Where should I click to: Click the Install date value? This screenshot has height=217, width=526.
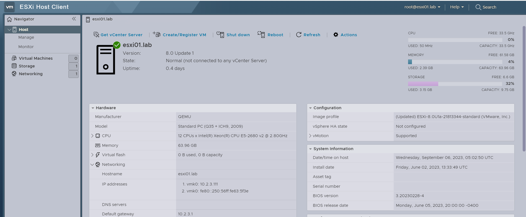(432, 167)
